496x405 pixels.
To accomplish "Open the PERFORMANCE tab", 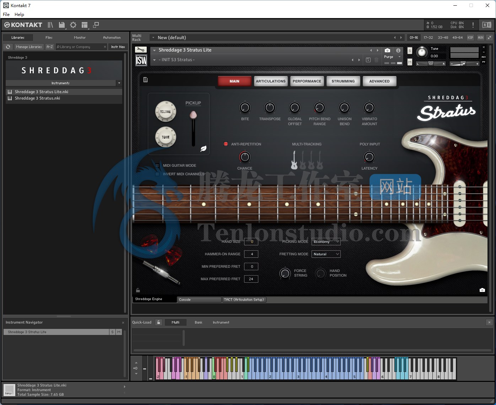I will pyautogui.click(x=307, y=81).
